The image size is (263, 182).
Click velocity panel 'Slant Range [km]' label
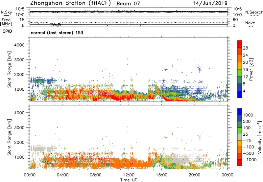9,137
